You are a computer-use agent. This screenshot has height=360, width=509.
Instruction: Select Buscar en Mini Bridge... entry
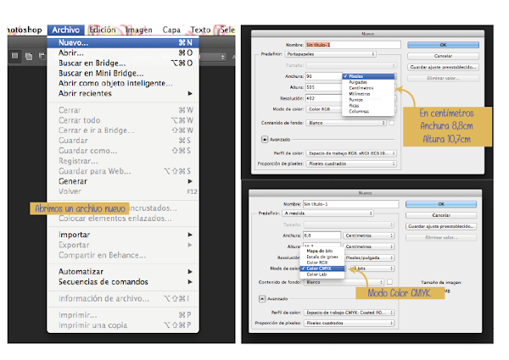(x=123, y=73)
